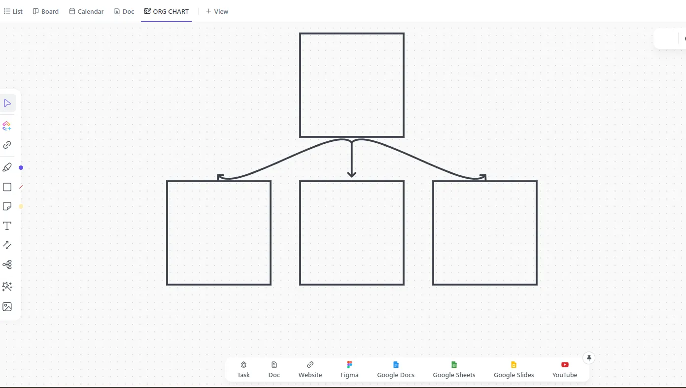The width and height of the screenshot is (686, 388).
Task: Open the Doc view tab
Action: coord(124,11)
